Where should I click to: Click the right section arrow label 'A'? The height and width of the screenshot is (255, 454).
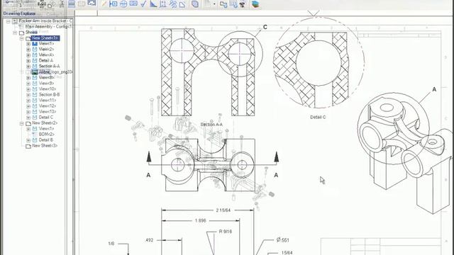[x=276, y=175]
